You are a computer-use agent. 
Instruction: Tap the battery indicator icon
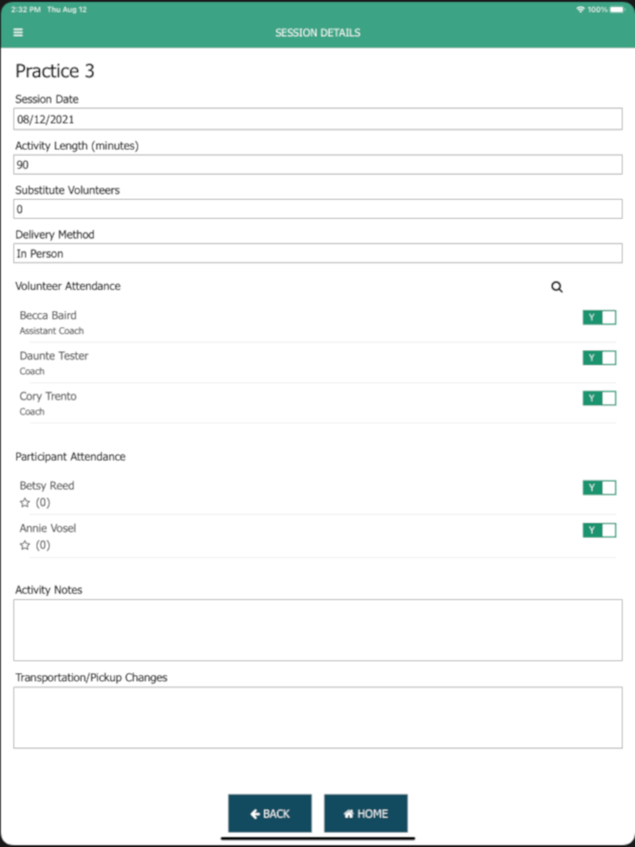617,10
